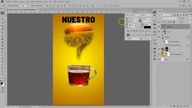Filter layers by type layers icon
This screenshot has height=108, width=192.
tap(181, 15)
